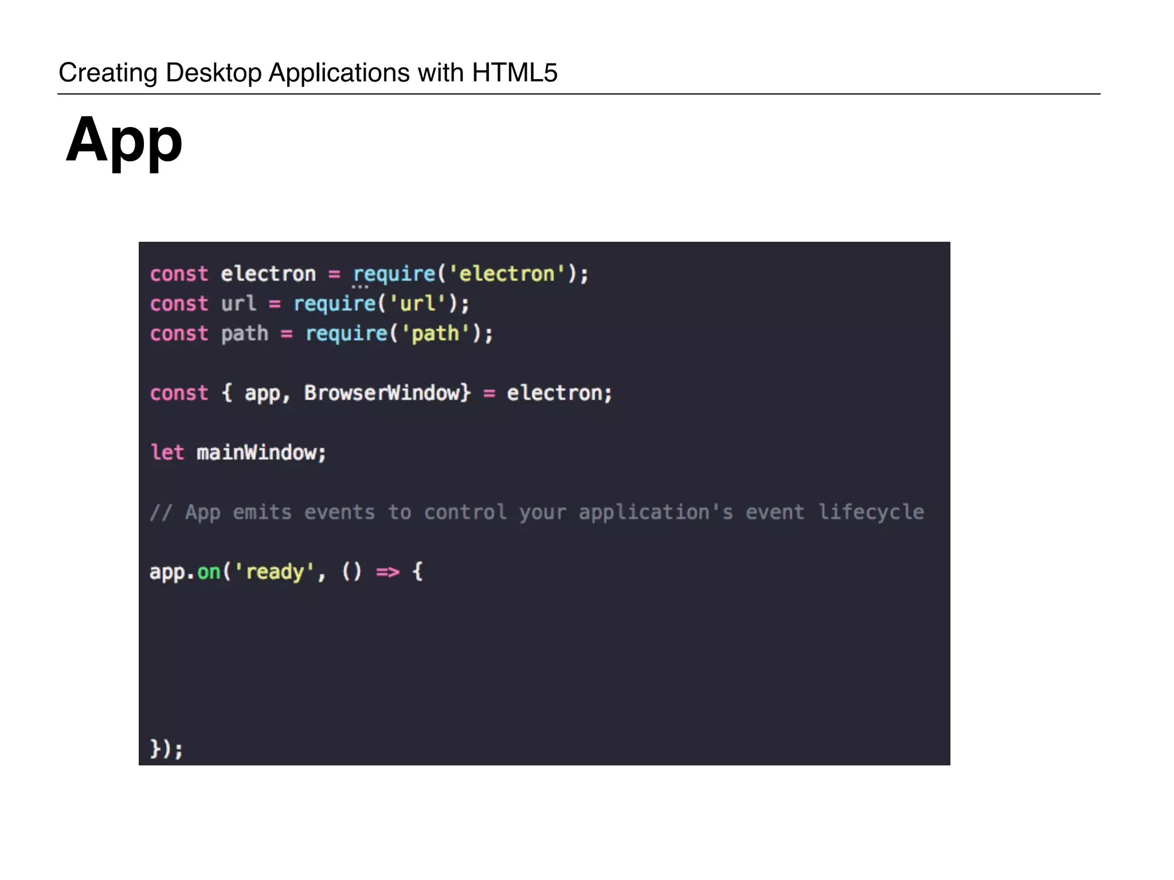Click the app identifier inside destructuring braces
Viewport: 1174px width, 880px height.
(x=262, y=393)
